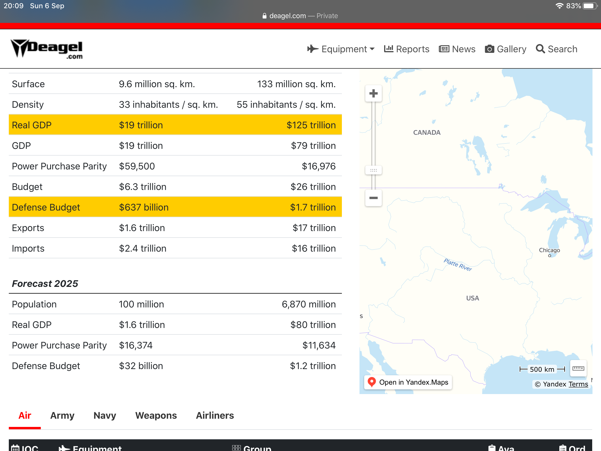Click the Surface 9.6 million sq. km. cell

[157, 84]
